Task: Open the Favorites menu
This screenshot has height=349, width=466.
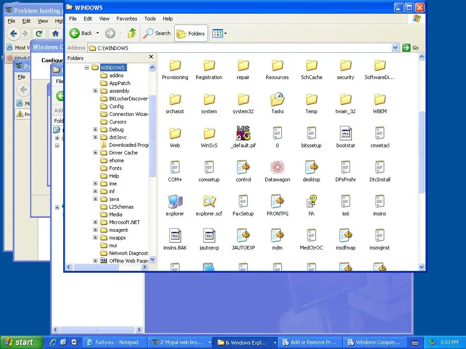Action: click(127, 19)
